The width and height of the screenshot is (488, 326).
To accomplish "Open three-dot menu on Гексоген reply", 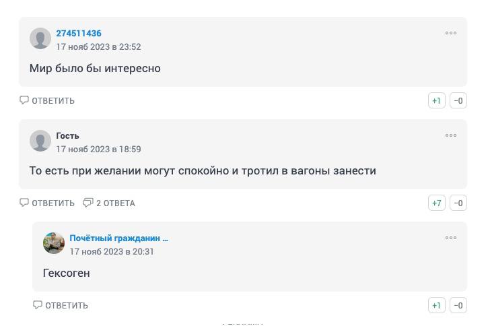I will tap(451, 238).
